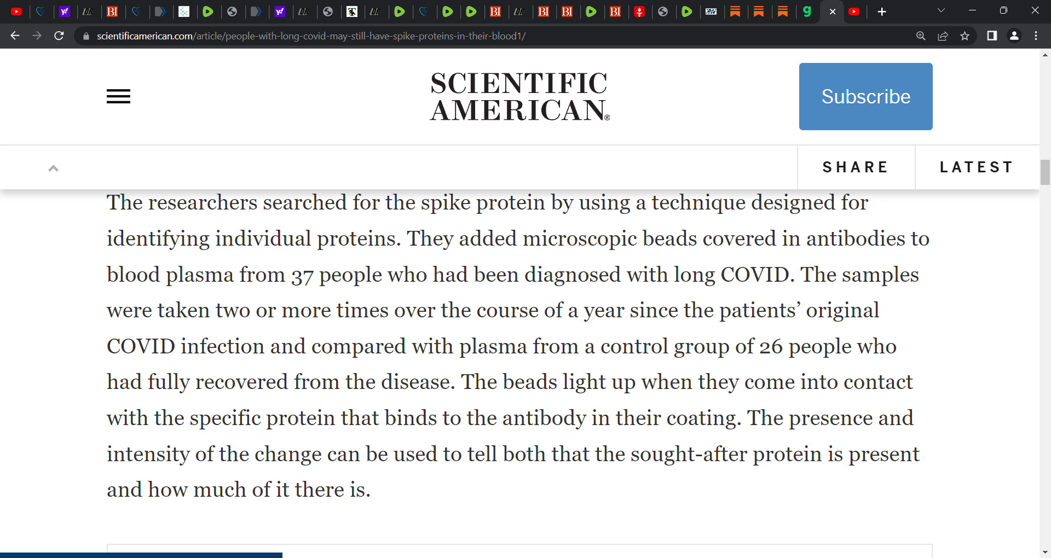Viewport: 1051px width, 558px height.
Task: Bookmark this page with the star icon
Action: tap(965, 36)
